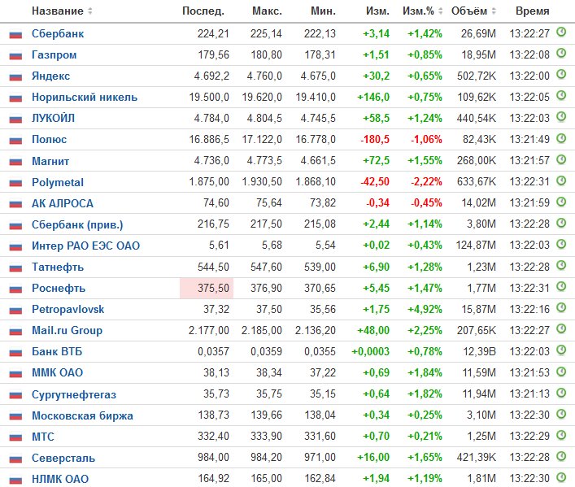Click the Russian flag beside ЛУКОЙЛ
The image size is (575, 487).
coord(15,120)
